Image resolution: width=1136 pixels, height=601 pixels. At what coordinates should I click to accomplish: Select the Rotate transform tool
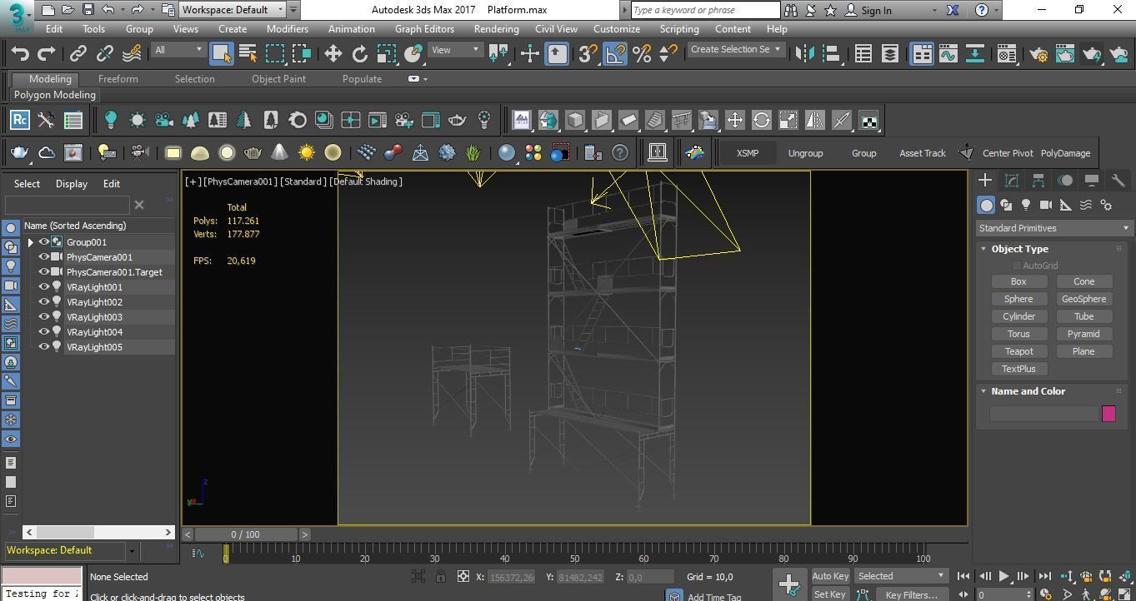[x=359, y=54]
